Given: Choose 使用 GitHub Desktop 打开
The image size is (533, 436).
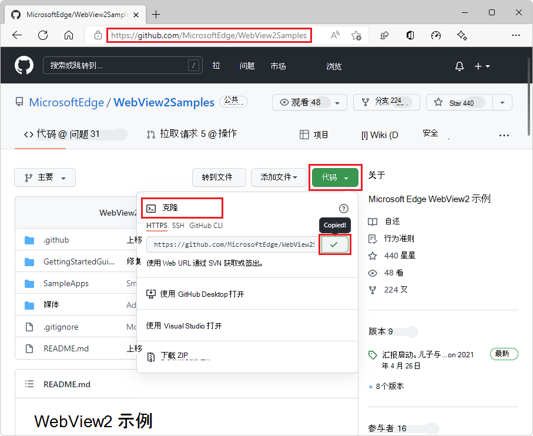Looking at the screenshot, I should coord(247,294).
